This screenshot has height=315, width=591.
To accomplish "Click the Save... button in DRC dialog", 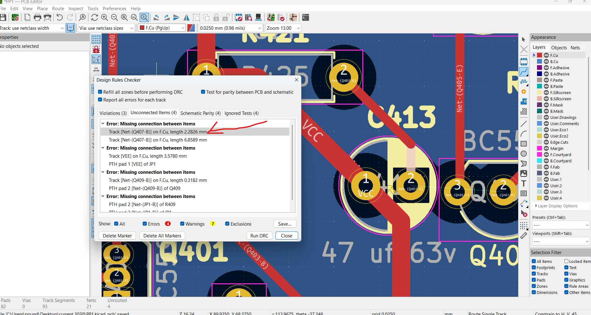I will [284, 224].
